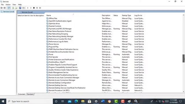Click the Show/Hide Action Pane icon
This screenshot has width=185, height=104.
23,8
